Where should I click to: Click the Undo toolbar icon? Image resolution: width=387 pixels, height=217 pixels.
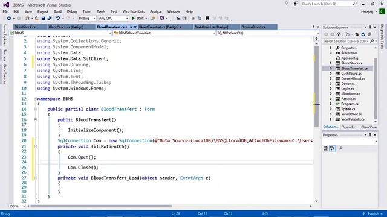[58, 19]
